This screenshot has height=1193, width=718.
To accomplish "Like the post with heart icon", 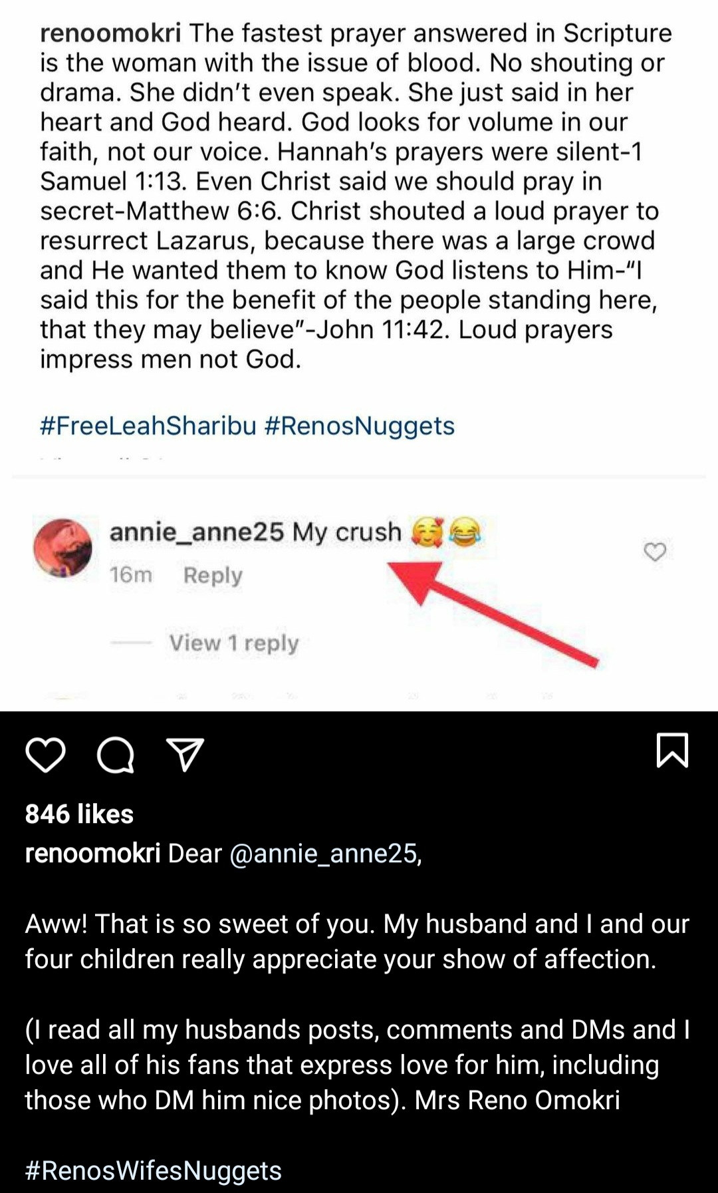I will pyautogui.click(x=45, y=755).
